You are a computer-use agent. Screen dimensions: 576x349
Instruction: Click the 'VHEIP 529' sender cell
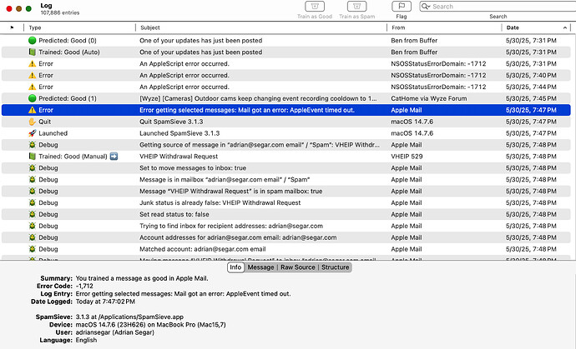(407, 157)
